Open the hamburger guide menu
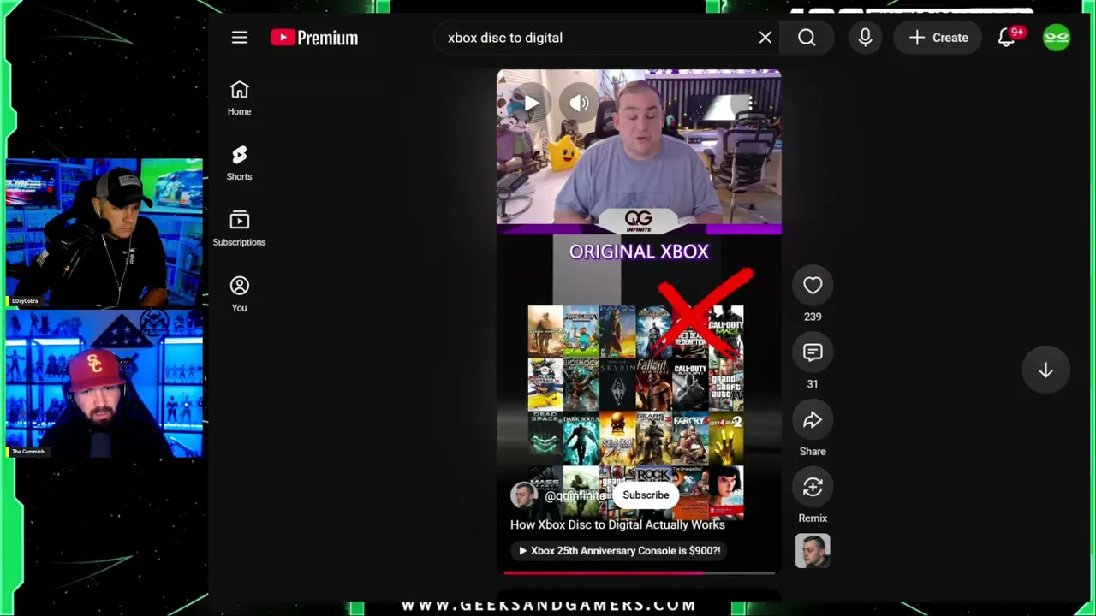The height and width of the screenshot is (616, 1096). click(x=240, y=38)
